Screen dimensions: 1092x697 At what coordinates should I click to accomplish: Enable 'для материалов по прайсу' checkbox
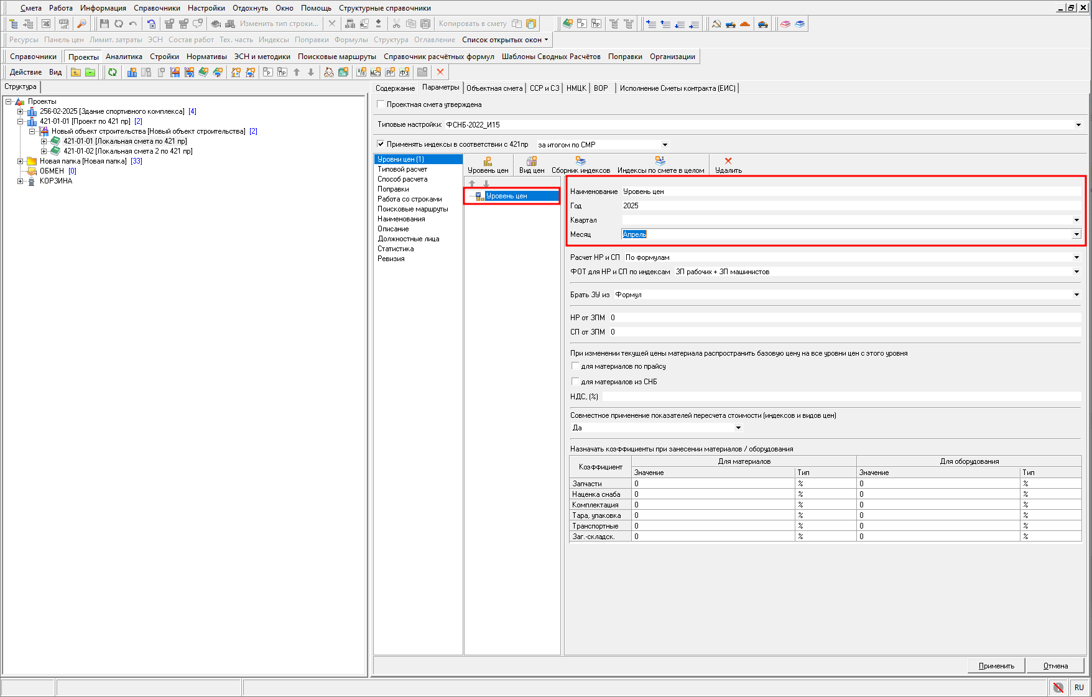(x=575, y=366)
